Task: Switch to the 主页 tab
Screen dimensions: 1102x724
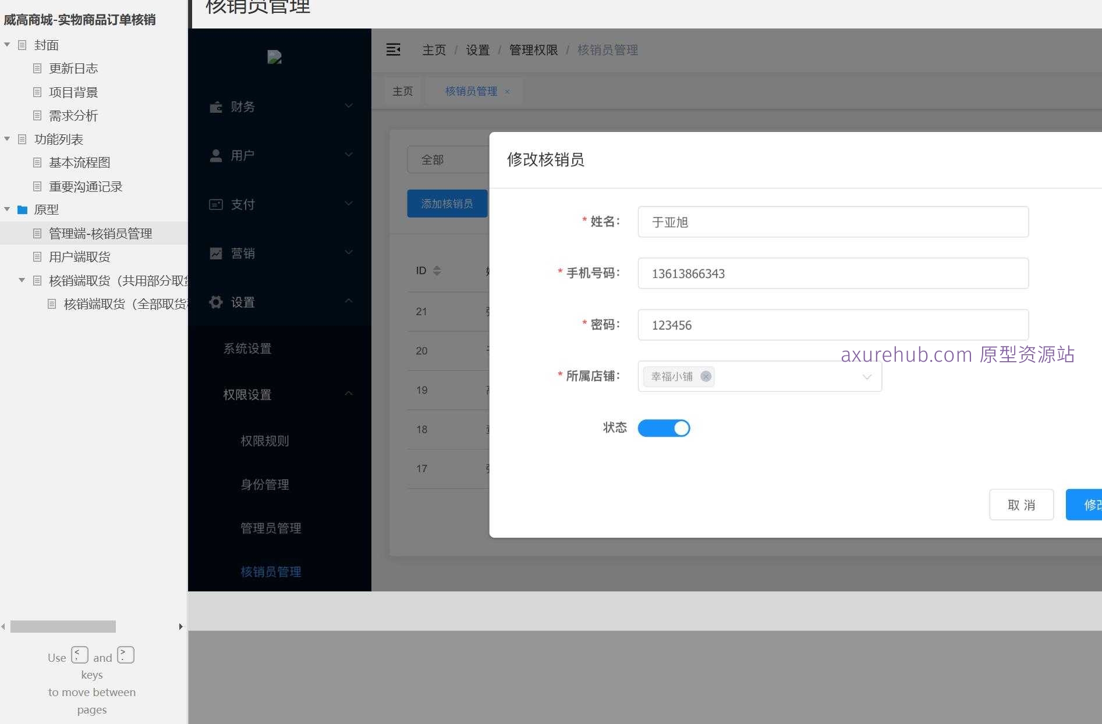Action: point(402,91)
